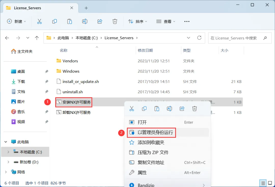Click the Paste icon in the context menu
This screenshot has height=187, width=275.
point(157,109)
